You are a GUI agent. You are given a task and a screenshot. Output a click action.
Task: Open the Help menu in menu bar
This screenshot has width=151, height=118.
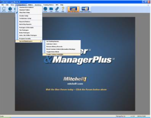click(x=62, y=5)
